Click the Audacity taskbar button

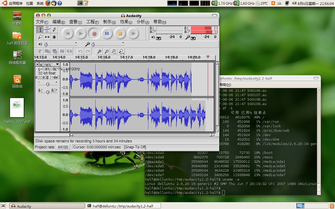47,206
